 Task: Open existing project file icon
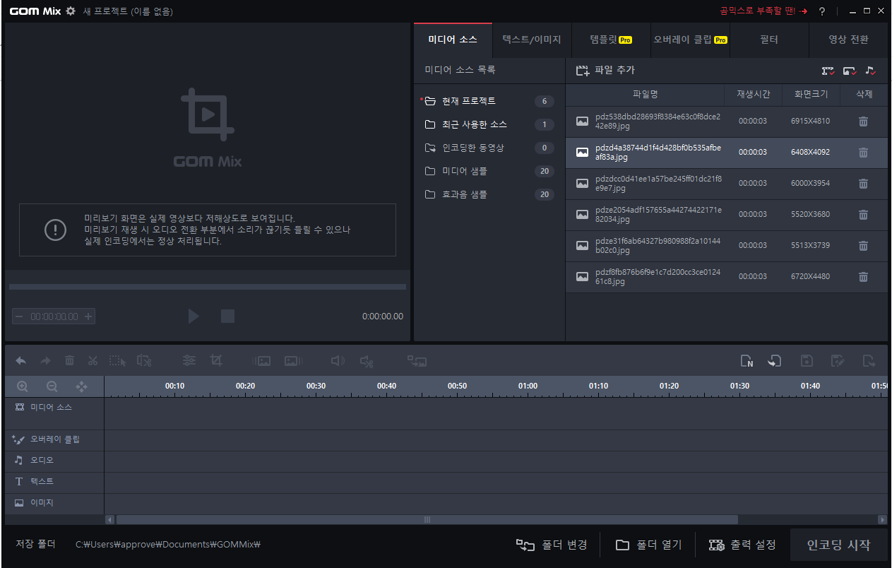pyautogui.click(x=775, y=361)
